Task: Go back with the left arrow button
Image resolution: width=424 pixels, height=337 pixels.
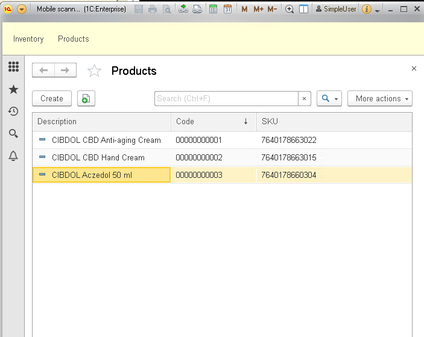Action: tap(43, 71)
